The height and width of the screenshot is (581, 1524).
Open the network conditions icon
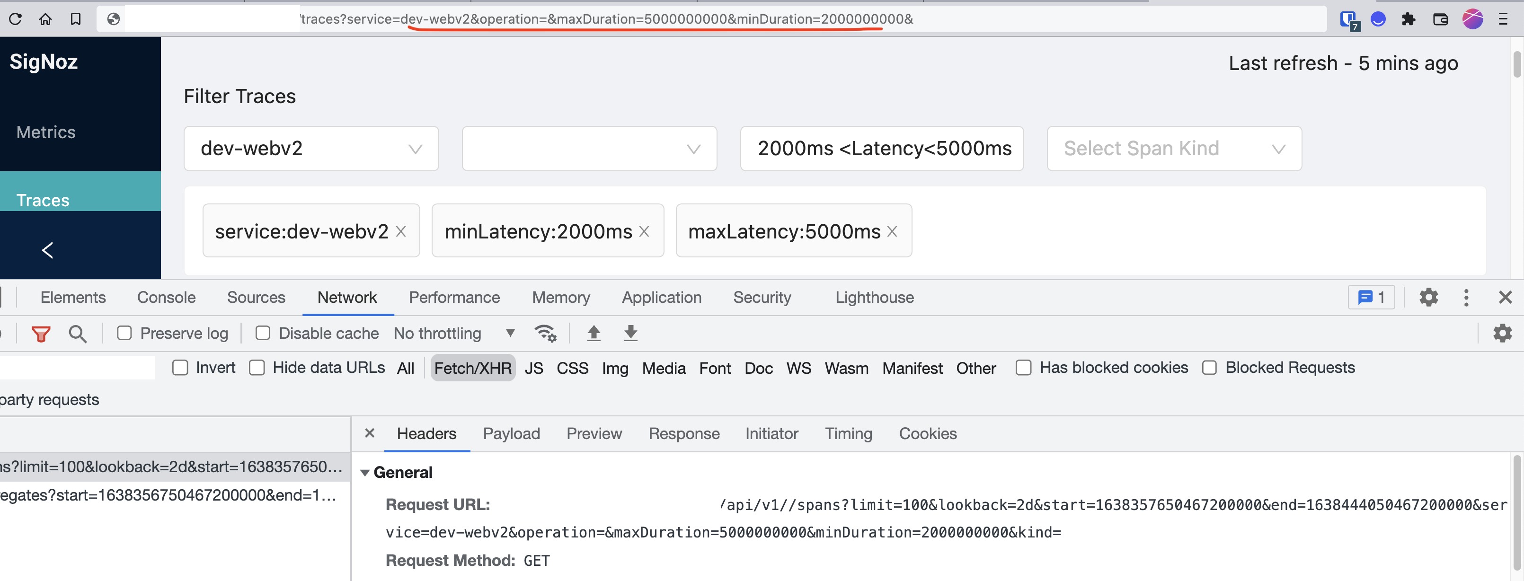click(545, 334)
